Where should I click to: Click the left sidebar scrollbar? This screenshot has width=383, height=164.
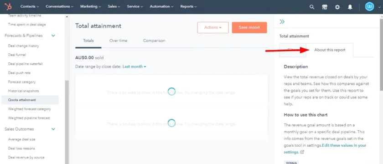click(67, 122)
